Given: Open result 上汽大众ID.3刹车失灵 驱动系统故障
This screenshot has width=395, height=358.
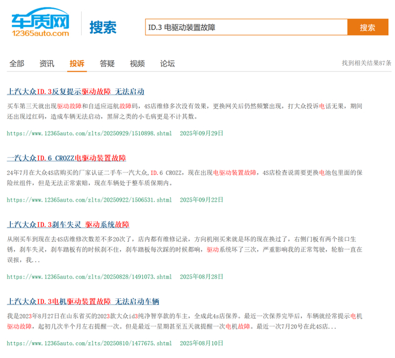Looking at the screenshot, I should [x=68, y=224].
